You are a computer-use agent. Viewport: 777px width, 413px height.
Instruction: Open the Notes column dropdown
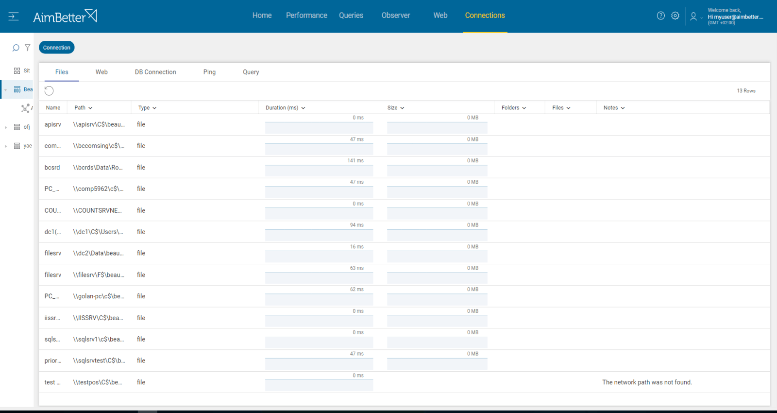623,108
